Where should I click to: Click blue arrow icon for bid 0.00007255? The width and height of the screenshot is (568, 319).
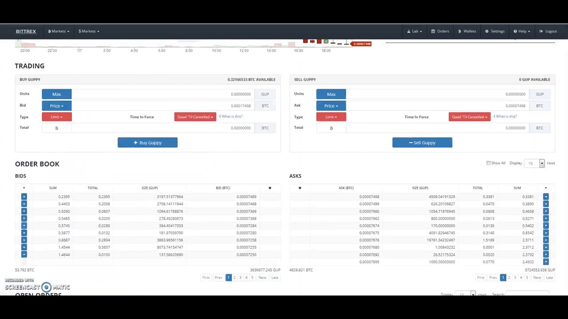(24, 247)
